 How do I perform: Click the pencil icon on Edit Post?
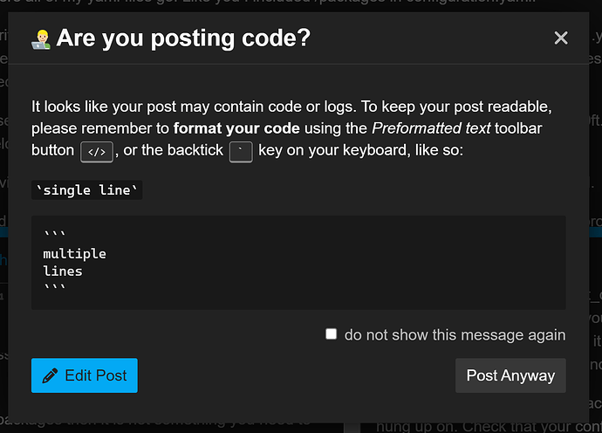coord(51,375)
